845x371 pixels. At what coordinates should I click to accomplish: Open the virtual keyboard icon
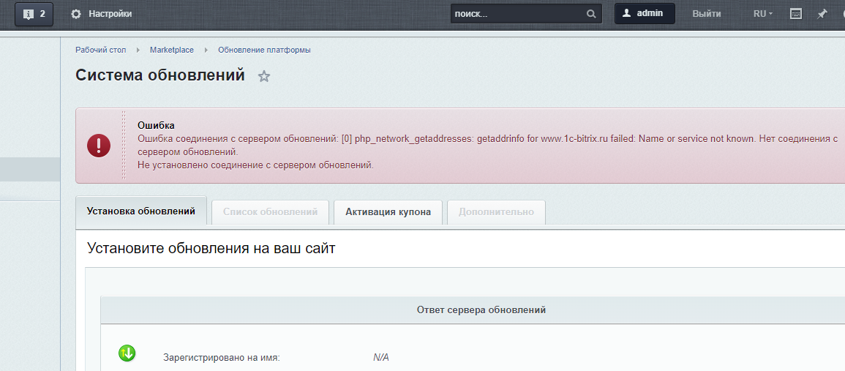point(796,14)
